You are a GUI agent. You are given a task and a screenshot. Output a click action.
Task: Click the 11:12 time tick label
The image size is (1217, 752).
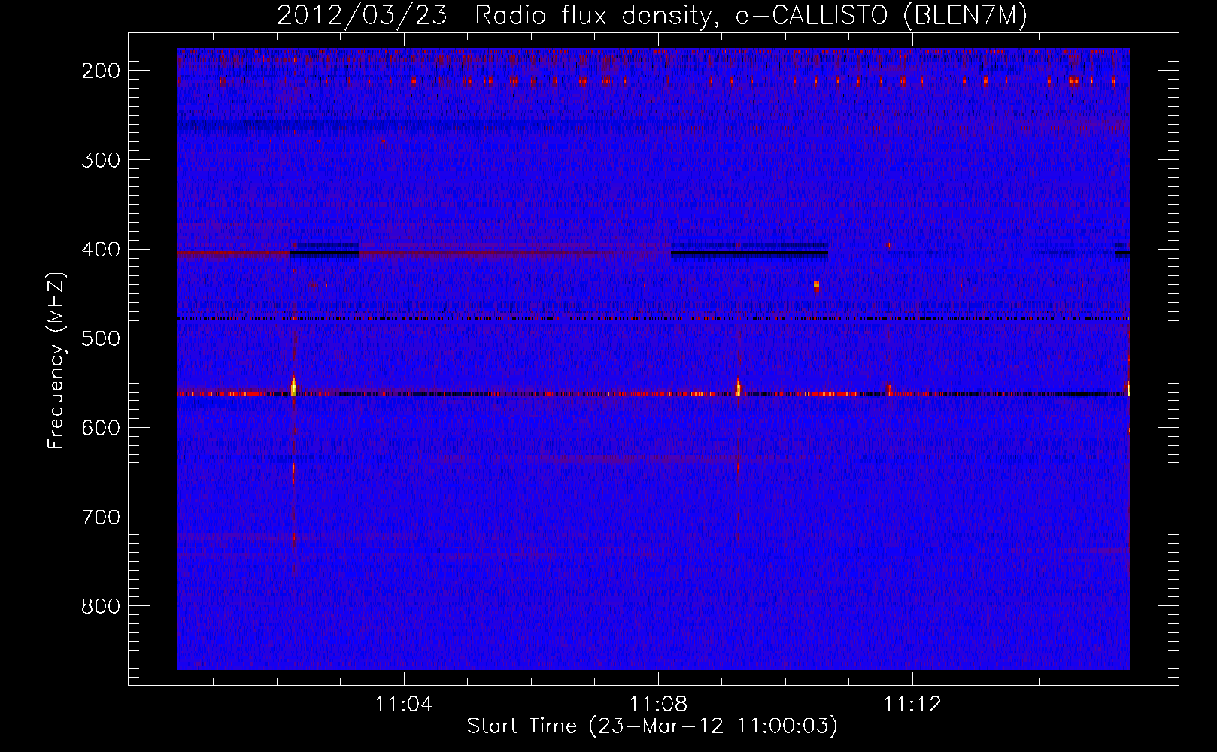click(x=912, y=705)
